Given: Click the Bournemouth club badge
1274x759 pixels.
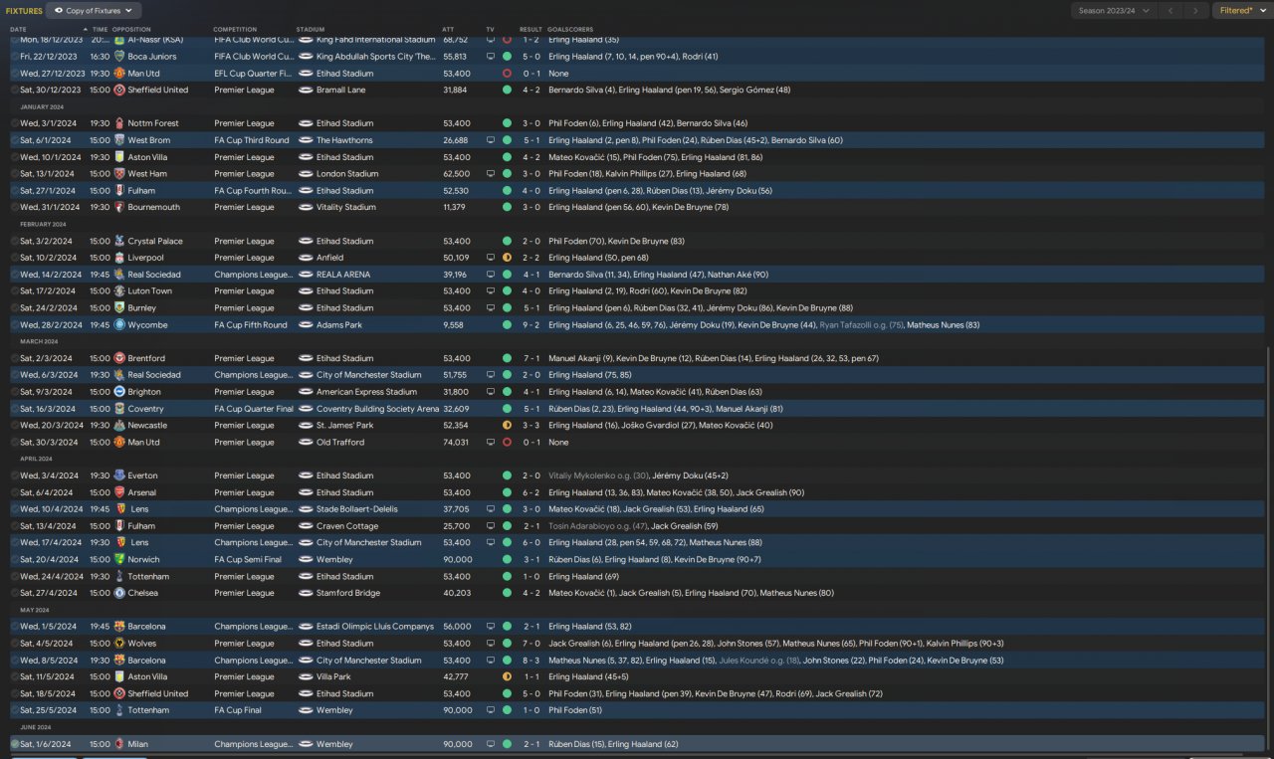Looking at the screenshot, I should pyautogui.click(x=119, y=207).
